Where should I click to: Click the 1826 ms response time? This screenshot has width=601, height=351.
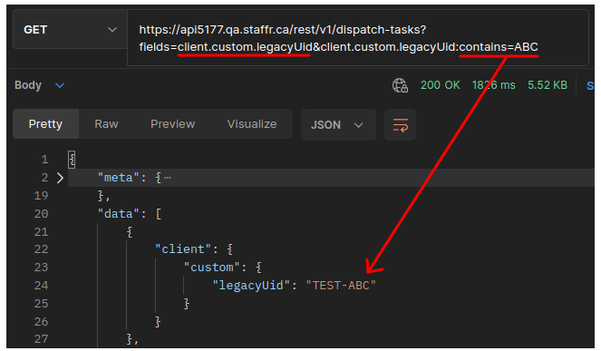click(494, 85)
